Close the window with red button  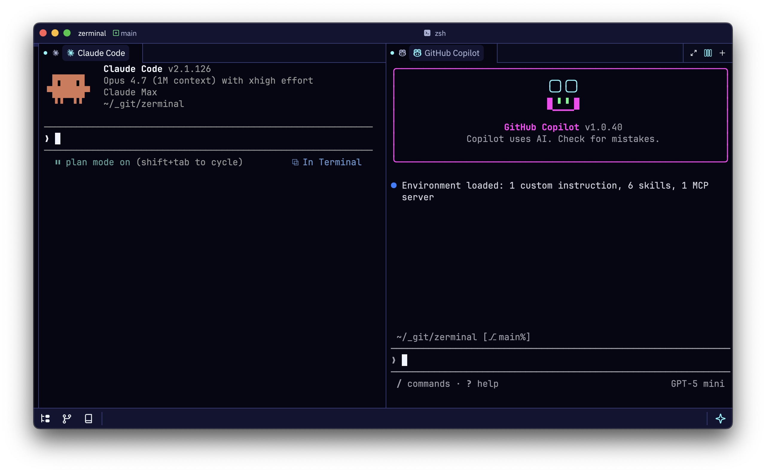click(x=43, y=33)
